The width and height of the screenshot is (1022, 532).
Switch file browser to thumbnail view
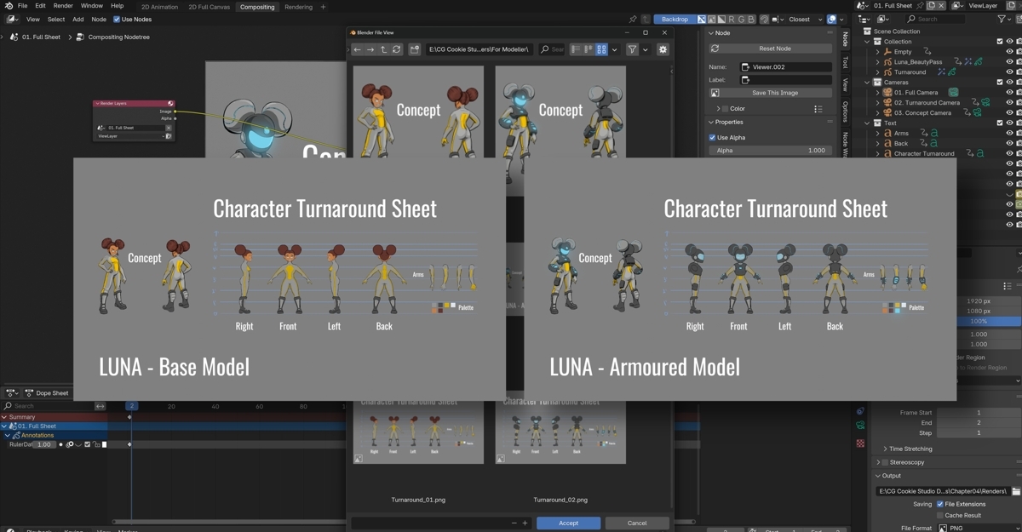pyautogui.click(x=601, y=50)
